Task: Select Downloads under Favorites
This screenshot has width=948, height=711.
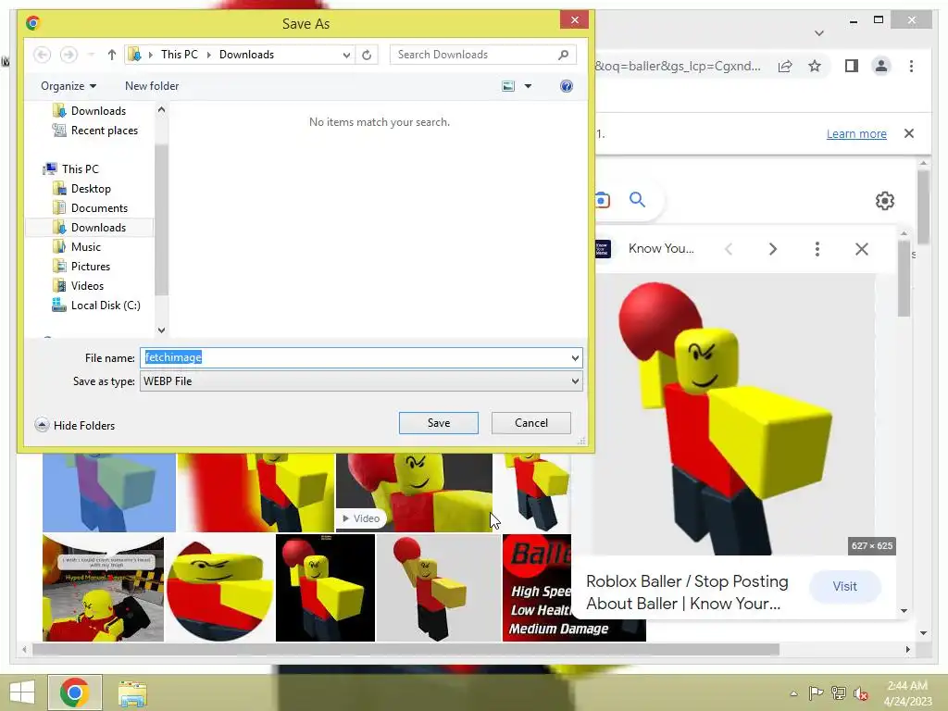Action: click(98, 111)
